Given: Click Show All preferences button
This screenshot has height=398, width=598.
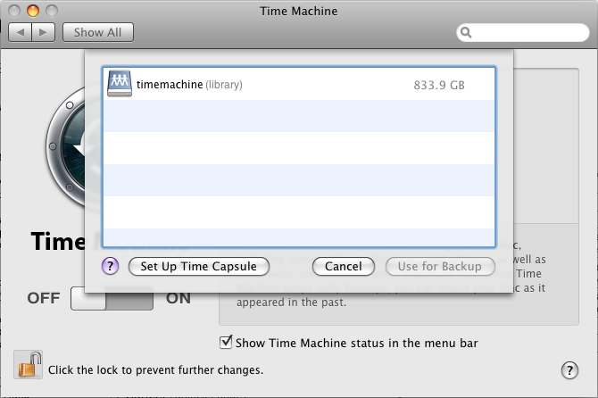Looking at the screenshot, I should pyautogui.click(x=98, y=32).
